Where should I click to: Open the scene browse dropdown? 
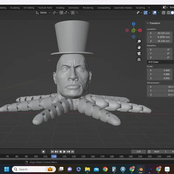click(x=165, y=7)
